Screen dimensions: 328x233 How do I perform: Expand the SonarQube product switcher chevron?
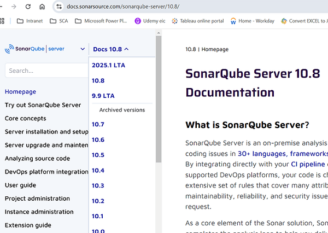pyautogui.click(x=83, y=49)
